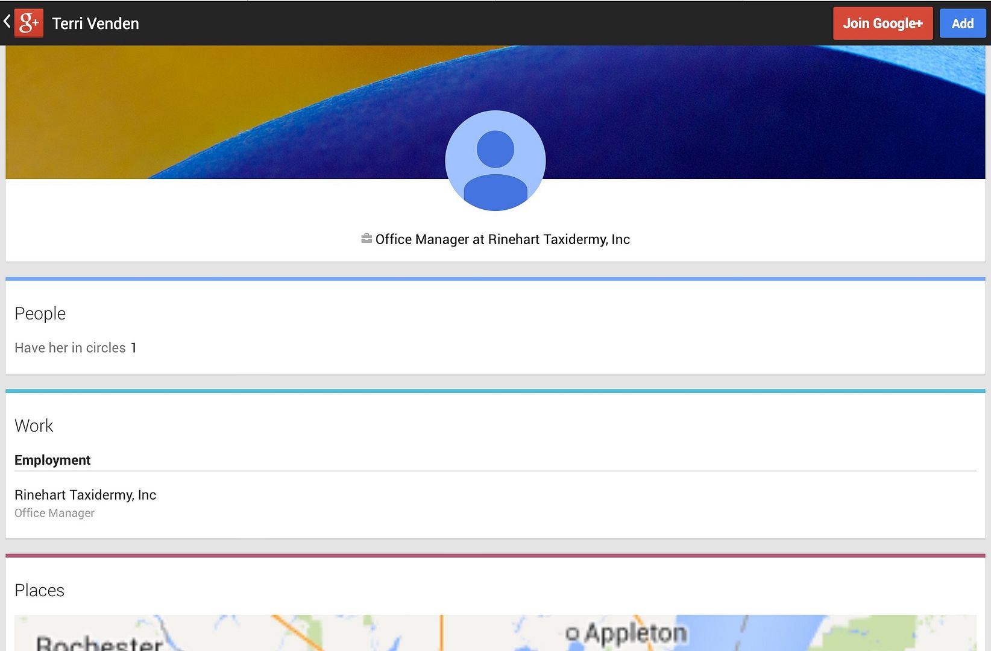Click the Places section heading

(39, 590)
